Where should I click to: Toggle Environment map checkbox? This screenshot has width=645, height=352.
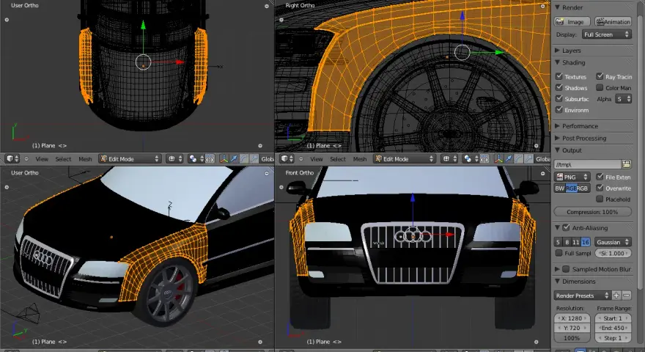click(559, 110)
